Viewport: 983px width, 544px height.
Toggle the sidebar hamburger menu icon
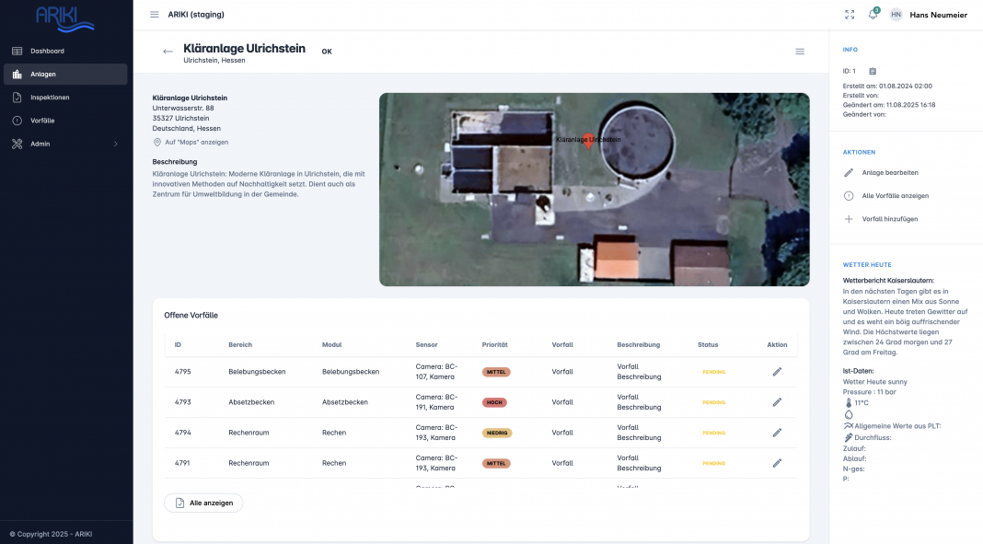[x=155, y=15]
